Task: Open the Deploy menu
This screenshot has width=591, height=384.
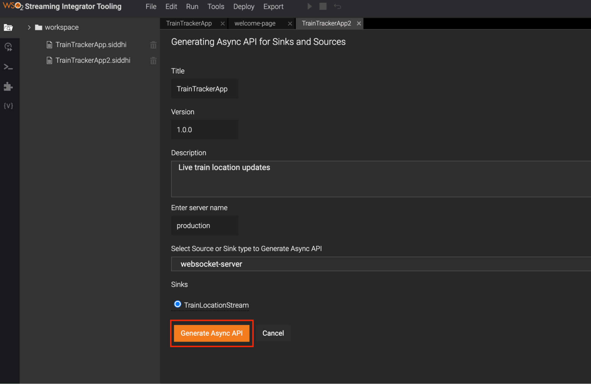Action: [x=244, y=6]
